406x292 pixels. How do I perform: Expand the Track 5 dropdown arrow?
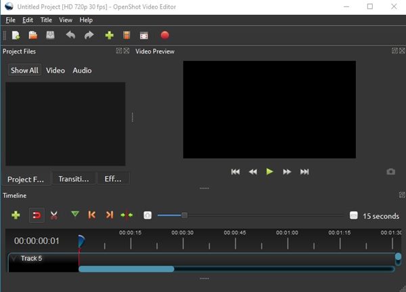point(14,258)
